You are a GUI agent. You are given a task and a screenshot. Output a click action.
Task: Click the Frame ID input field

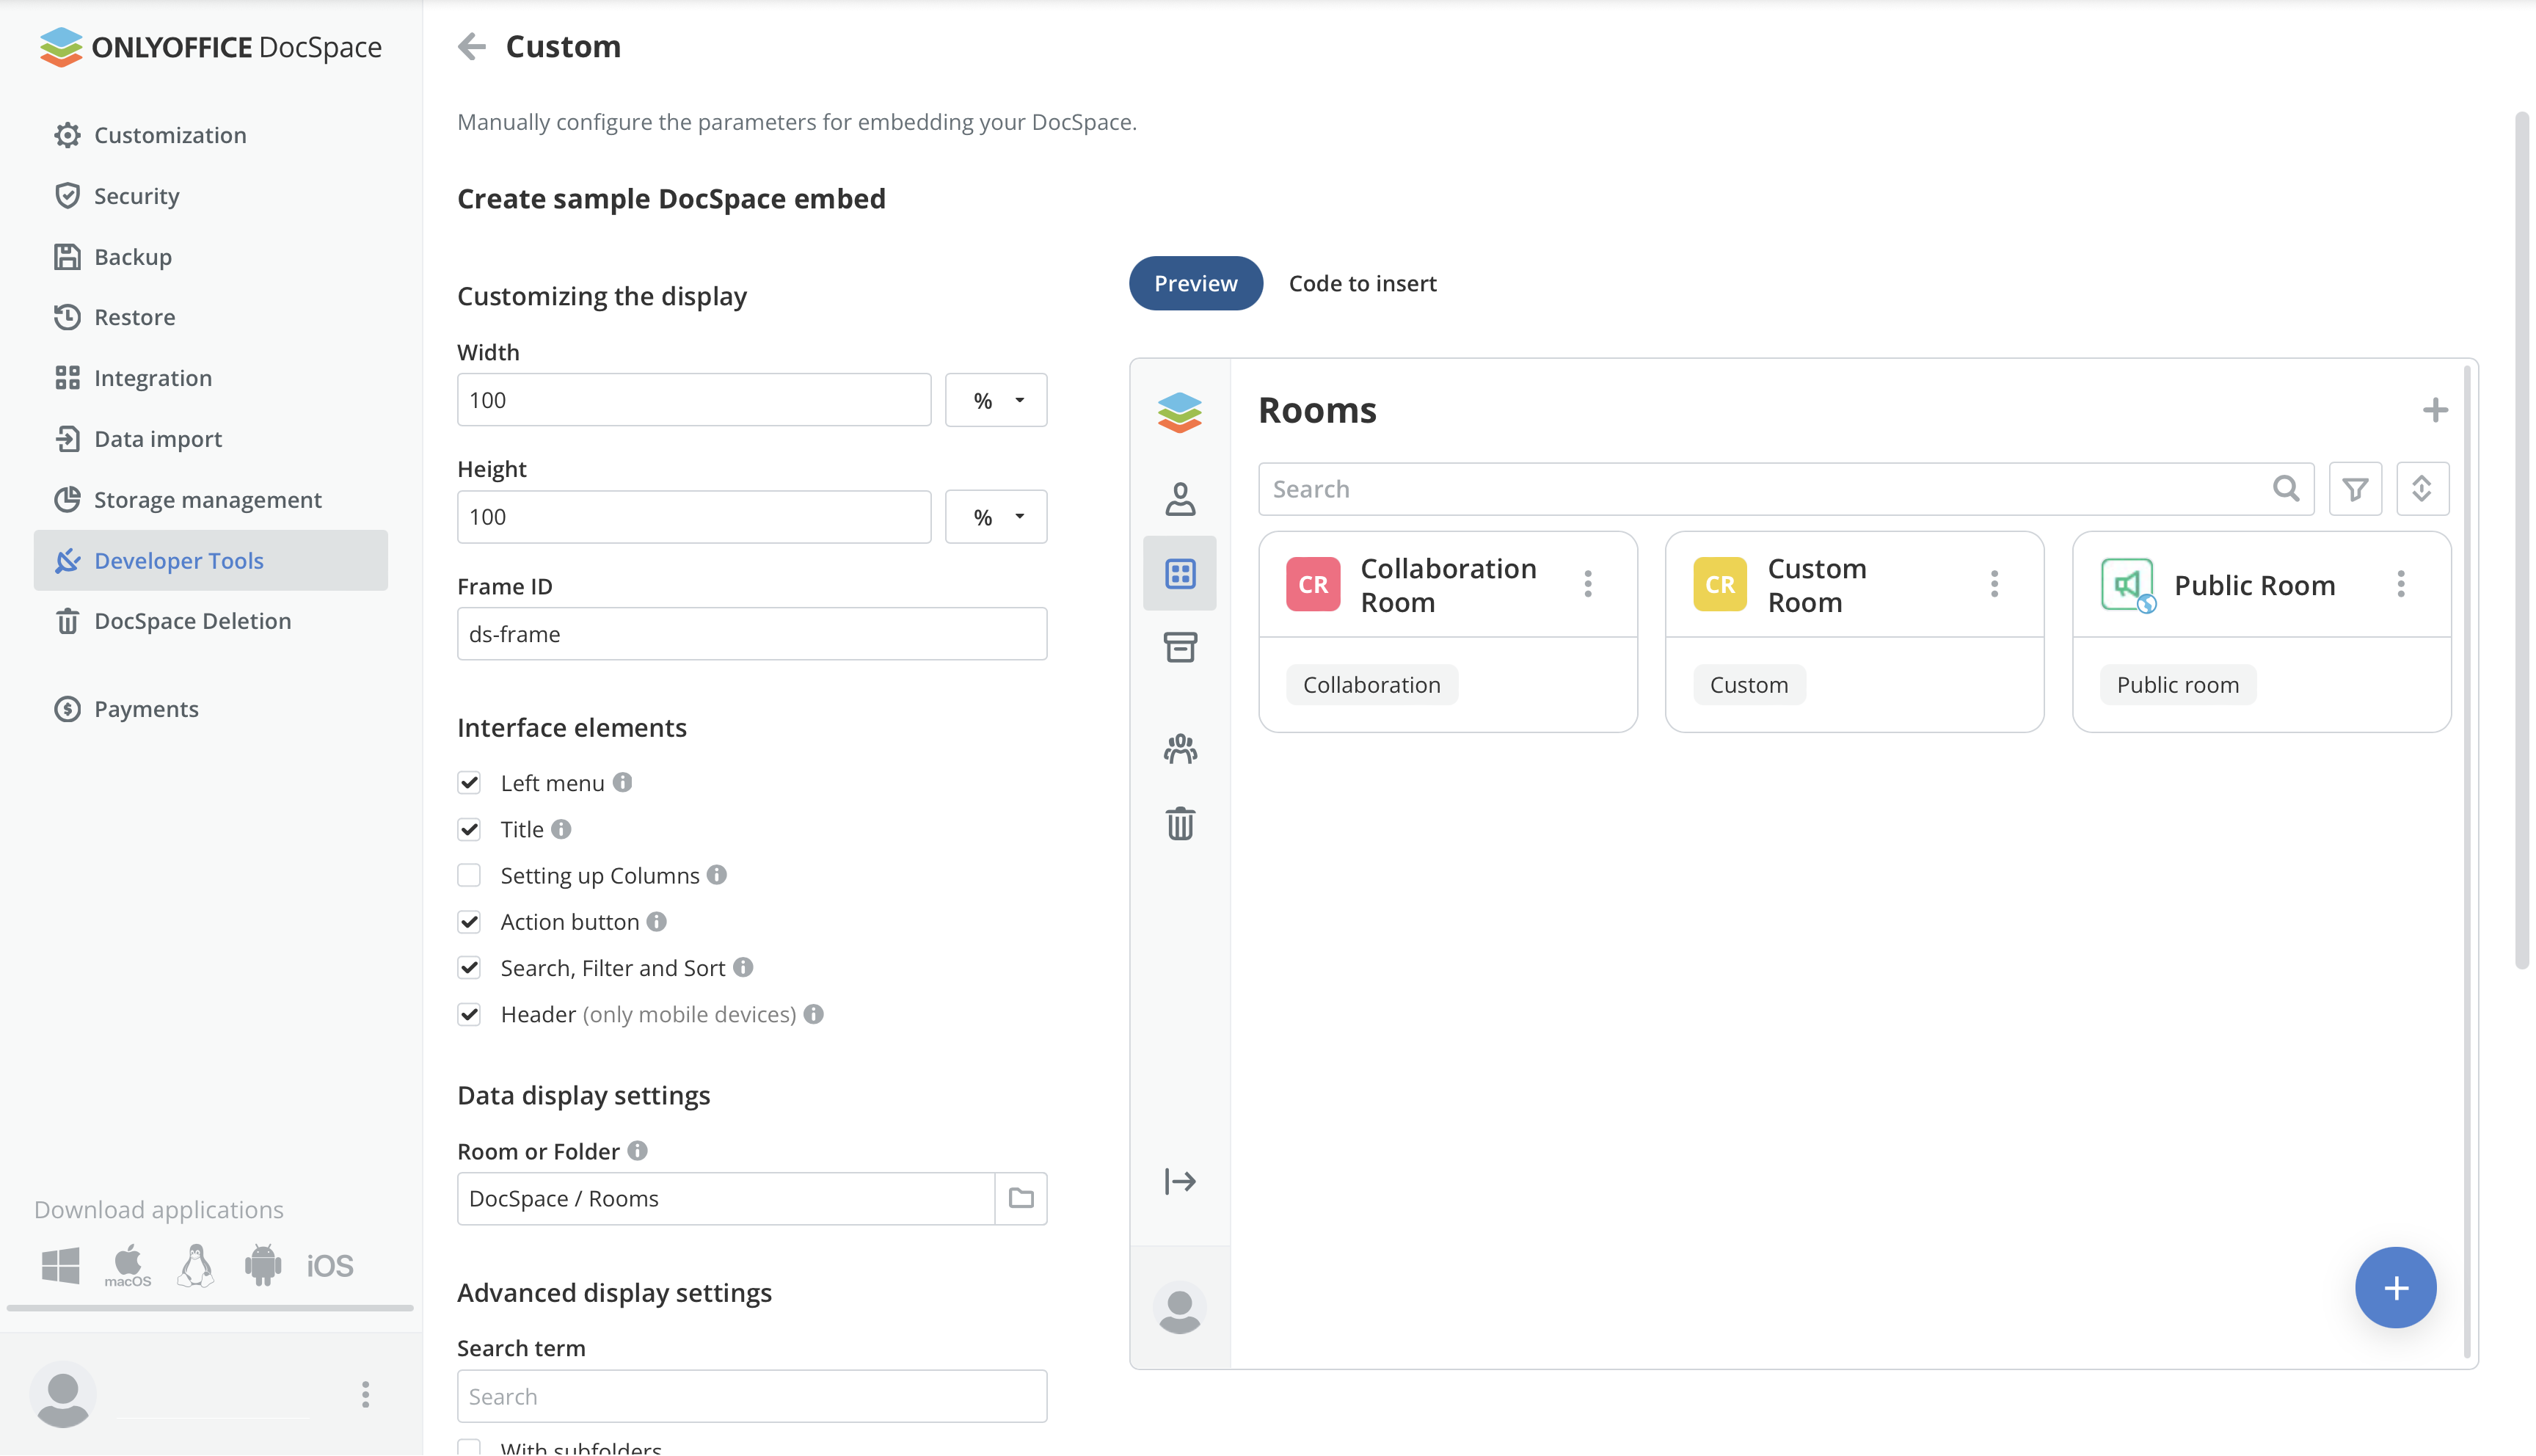pos(751,634)
